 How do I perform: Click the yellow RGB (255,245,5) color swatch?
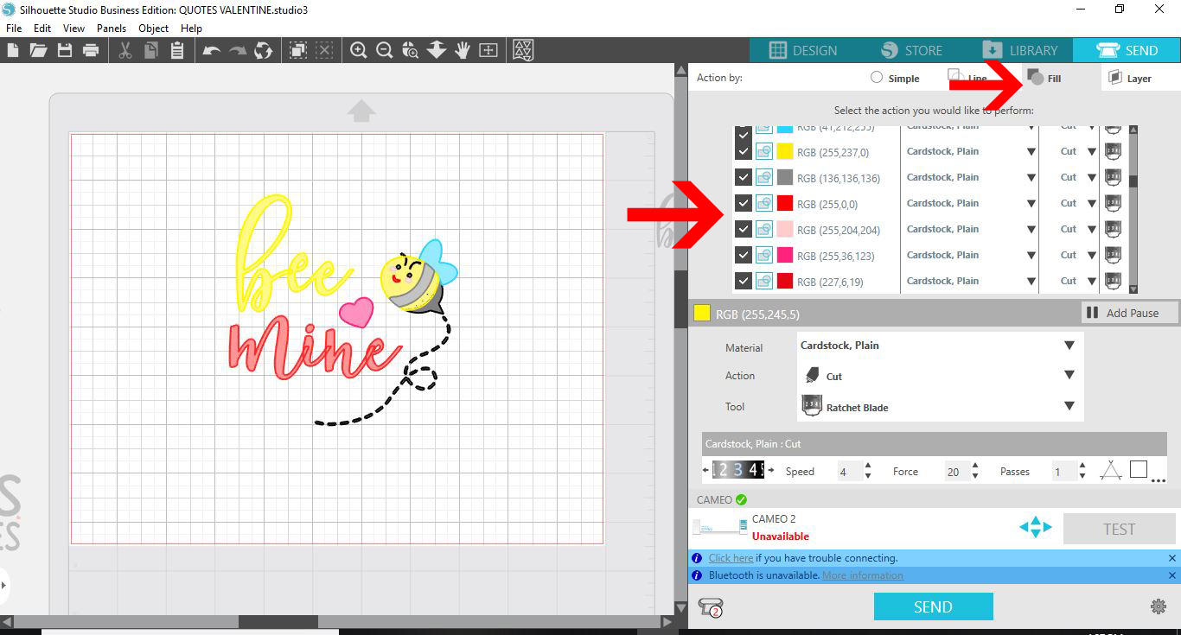click(701, 313)
